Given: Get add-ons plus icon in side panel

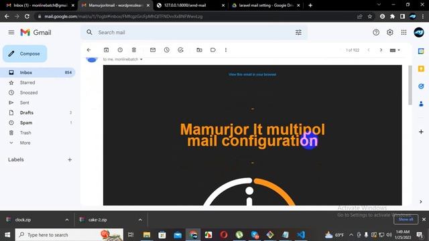Looking at the screenshot, I should point(421,132).
